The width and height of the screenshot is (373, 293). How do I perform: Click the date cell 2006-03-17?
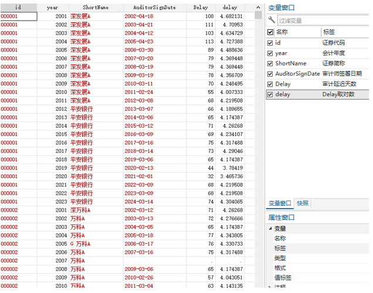(x=155, y=244)
